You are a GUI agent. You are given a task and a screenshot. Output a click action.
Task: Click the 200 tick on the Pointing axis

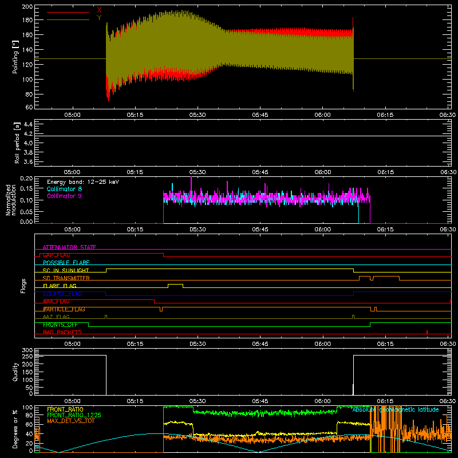pos(27,7)
